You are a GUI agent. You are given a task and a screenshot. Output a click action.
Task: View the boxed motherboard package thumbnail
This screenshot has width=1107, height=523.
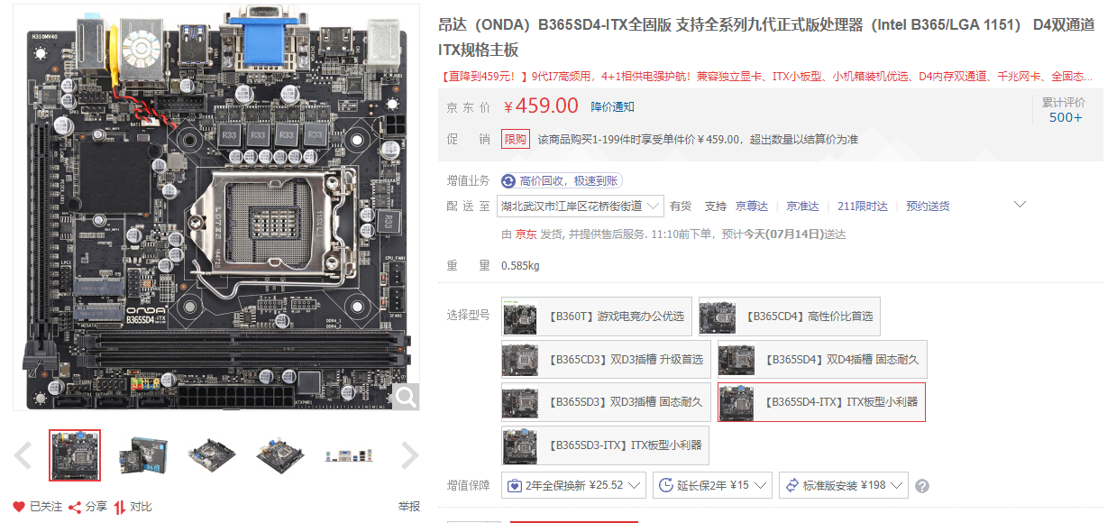tap(143, 455)
